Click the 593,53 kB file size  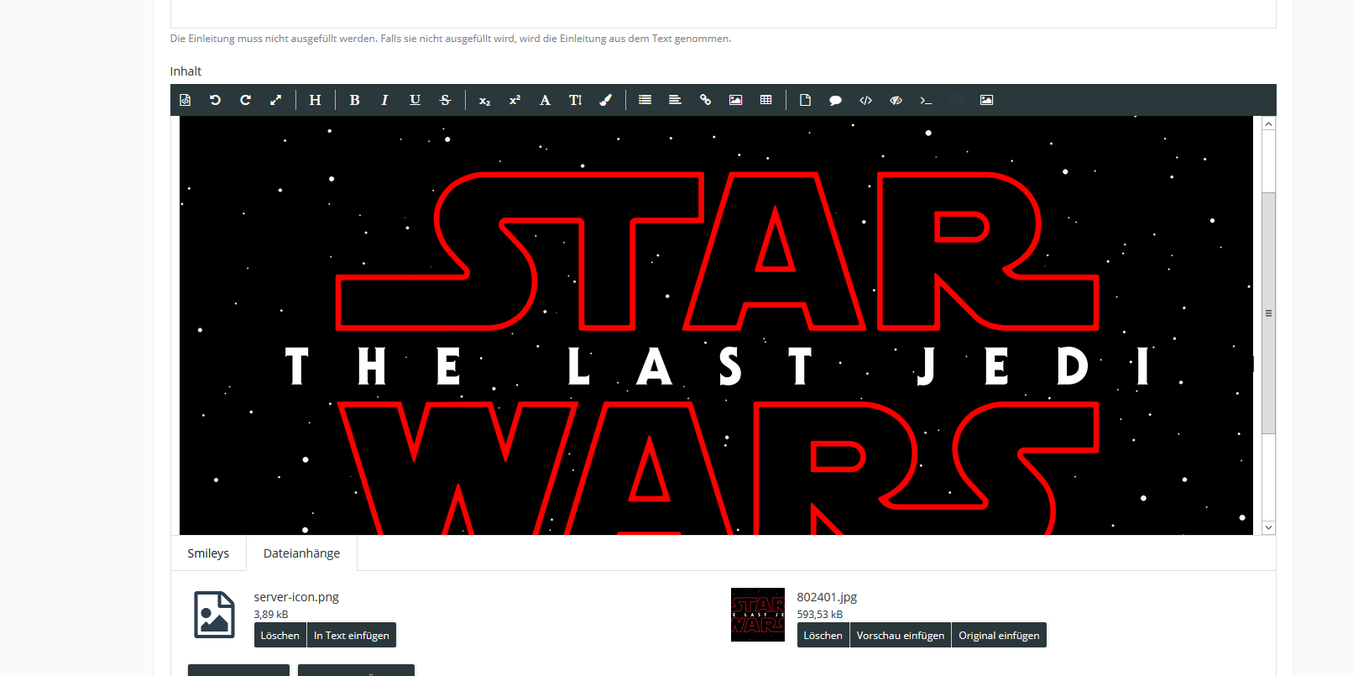[x=820, y=615]
